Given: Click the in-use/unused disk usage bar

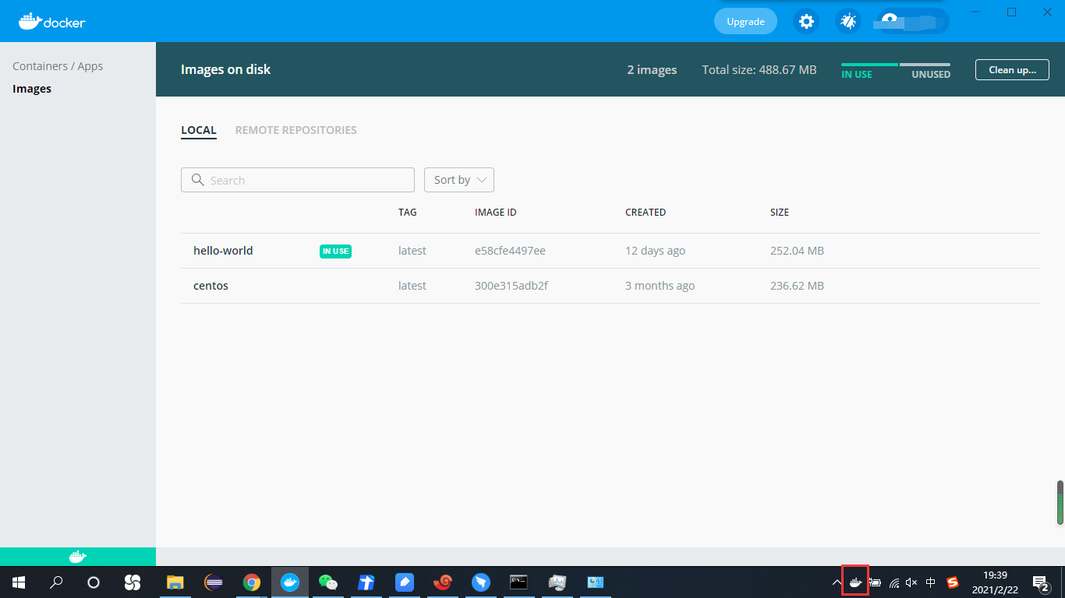Looking at the screenshot, I should tap(896, 65).
